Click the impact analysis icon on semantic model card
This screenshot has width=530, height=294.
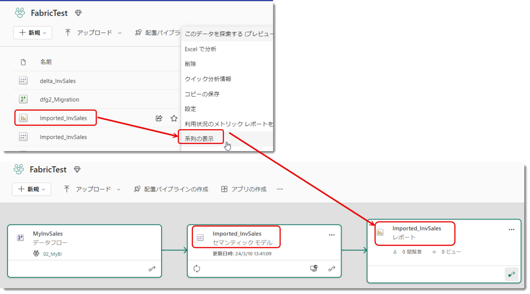coord(314,268)
